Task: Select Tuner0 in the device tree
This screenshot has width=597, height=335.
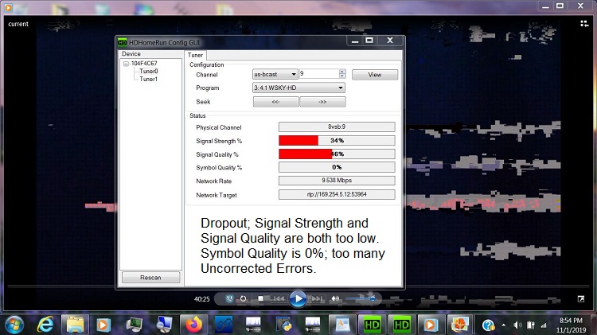Action: point(149,71)
